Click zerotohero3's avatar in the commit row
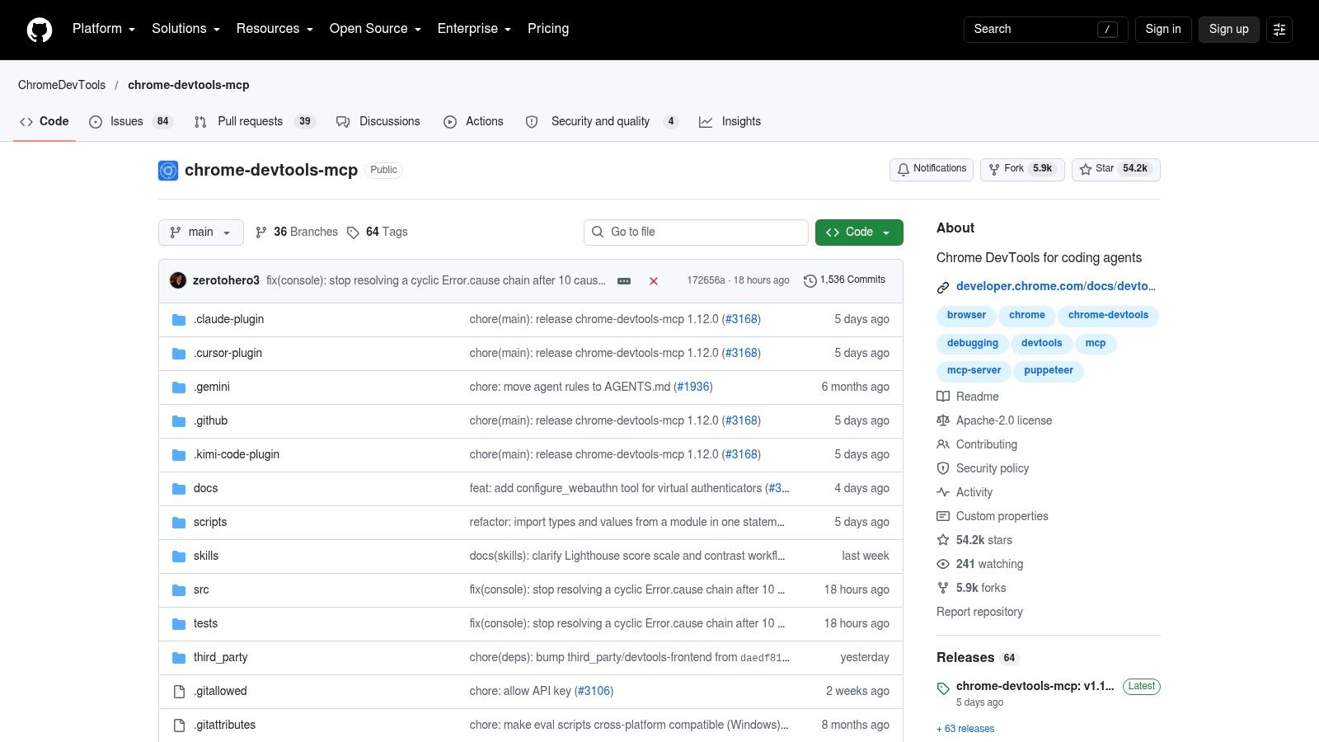The width and height of the screenshot is (1319, 742). [x=178, y=280]
